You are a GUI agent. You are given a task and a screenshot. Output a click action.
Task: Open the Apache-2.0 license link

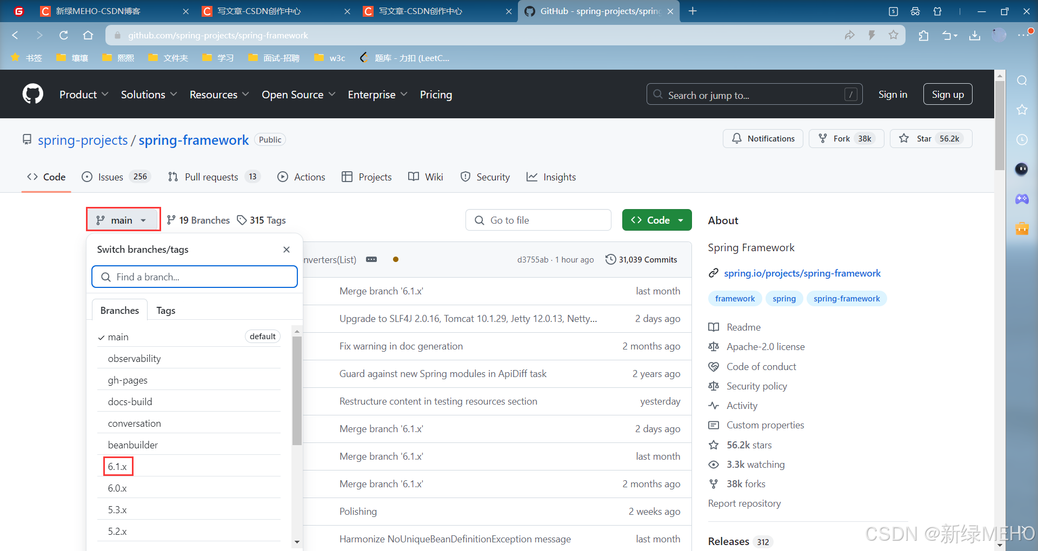tap(766, 346)
